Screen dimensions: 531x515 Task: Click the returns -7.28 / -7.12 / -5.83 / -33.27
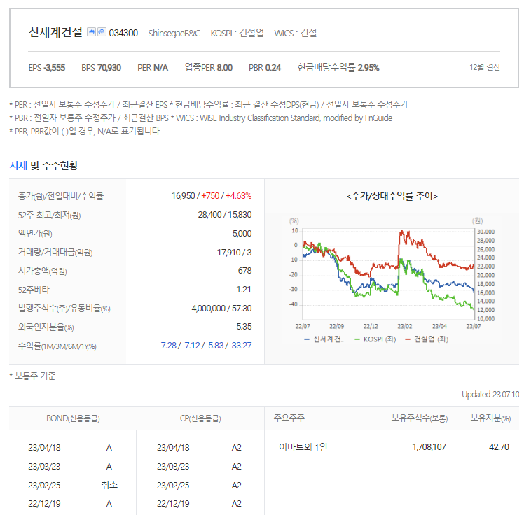pos(205,346)
